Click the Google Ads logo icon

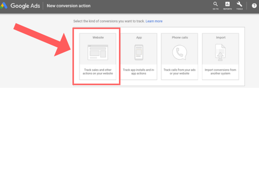click(4, 5)
